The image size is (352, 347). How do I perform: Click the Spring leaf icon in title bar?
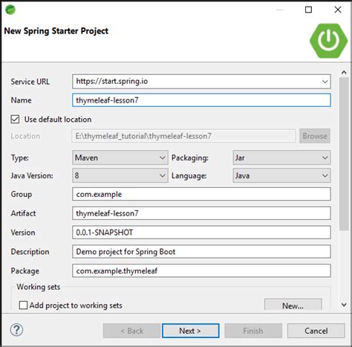coord(10,10)
